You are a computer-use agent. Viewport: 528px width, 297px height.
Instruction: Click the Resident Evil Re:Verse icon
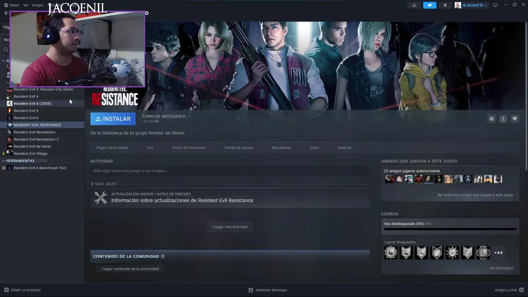point(9,146)
